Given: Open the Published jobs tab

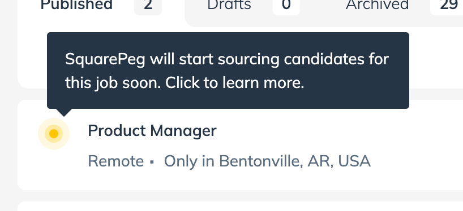Looking at the screenshot, I should (76, 5).
